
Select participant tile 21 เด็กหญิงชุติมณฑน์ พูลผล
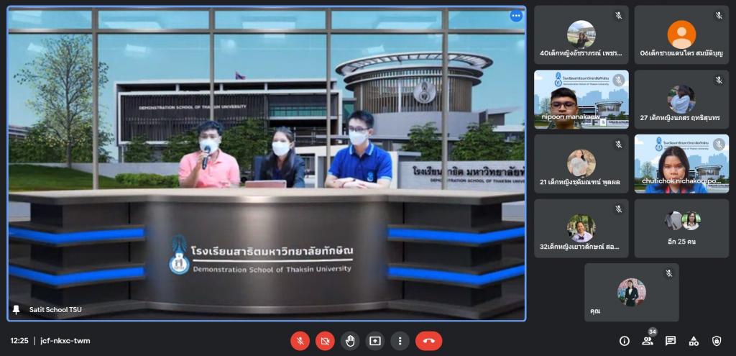coord(581,163)
